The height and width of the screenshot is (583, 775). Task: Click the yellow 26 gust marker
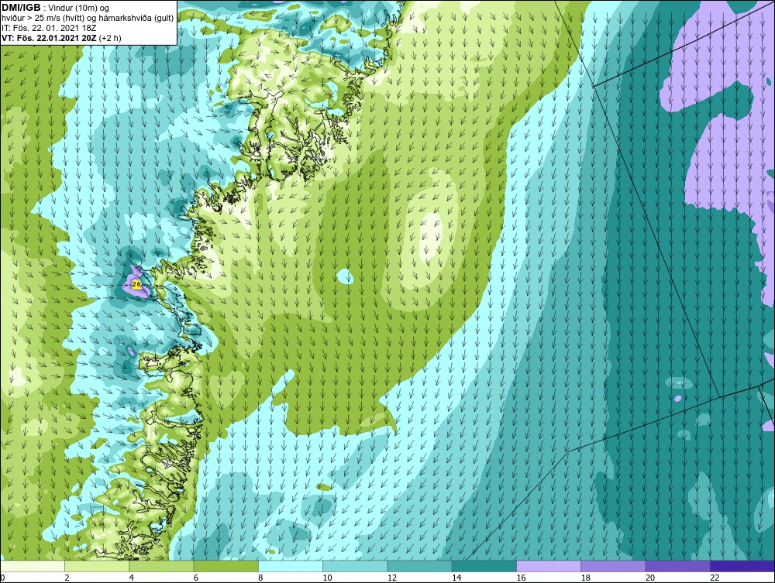[136, 284]
